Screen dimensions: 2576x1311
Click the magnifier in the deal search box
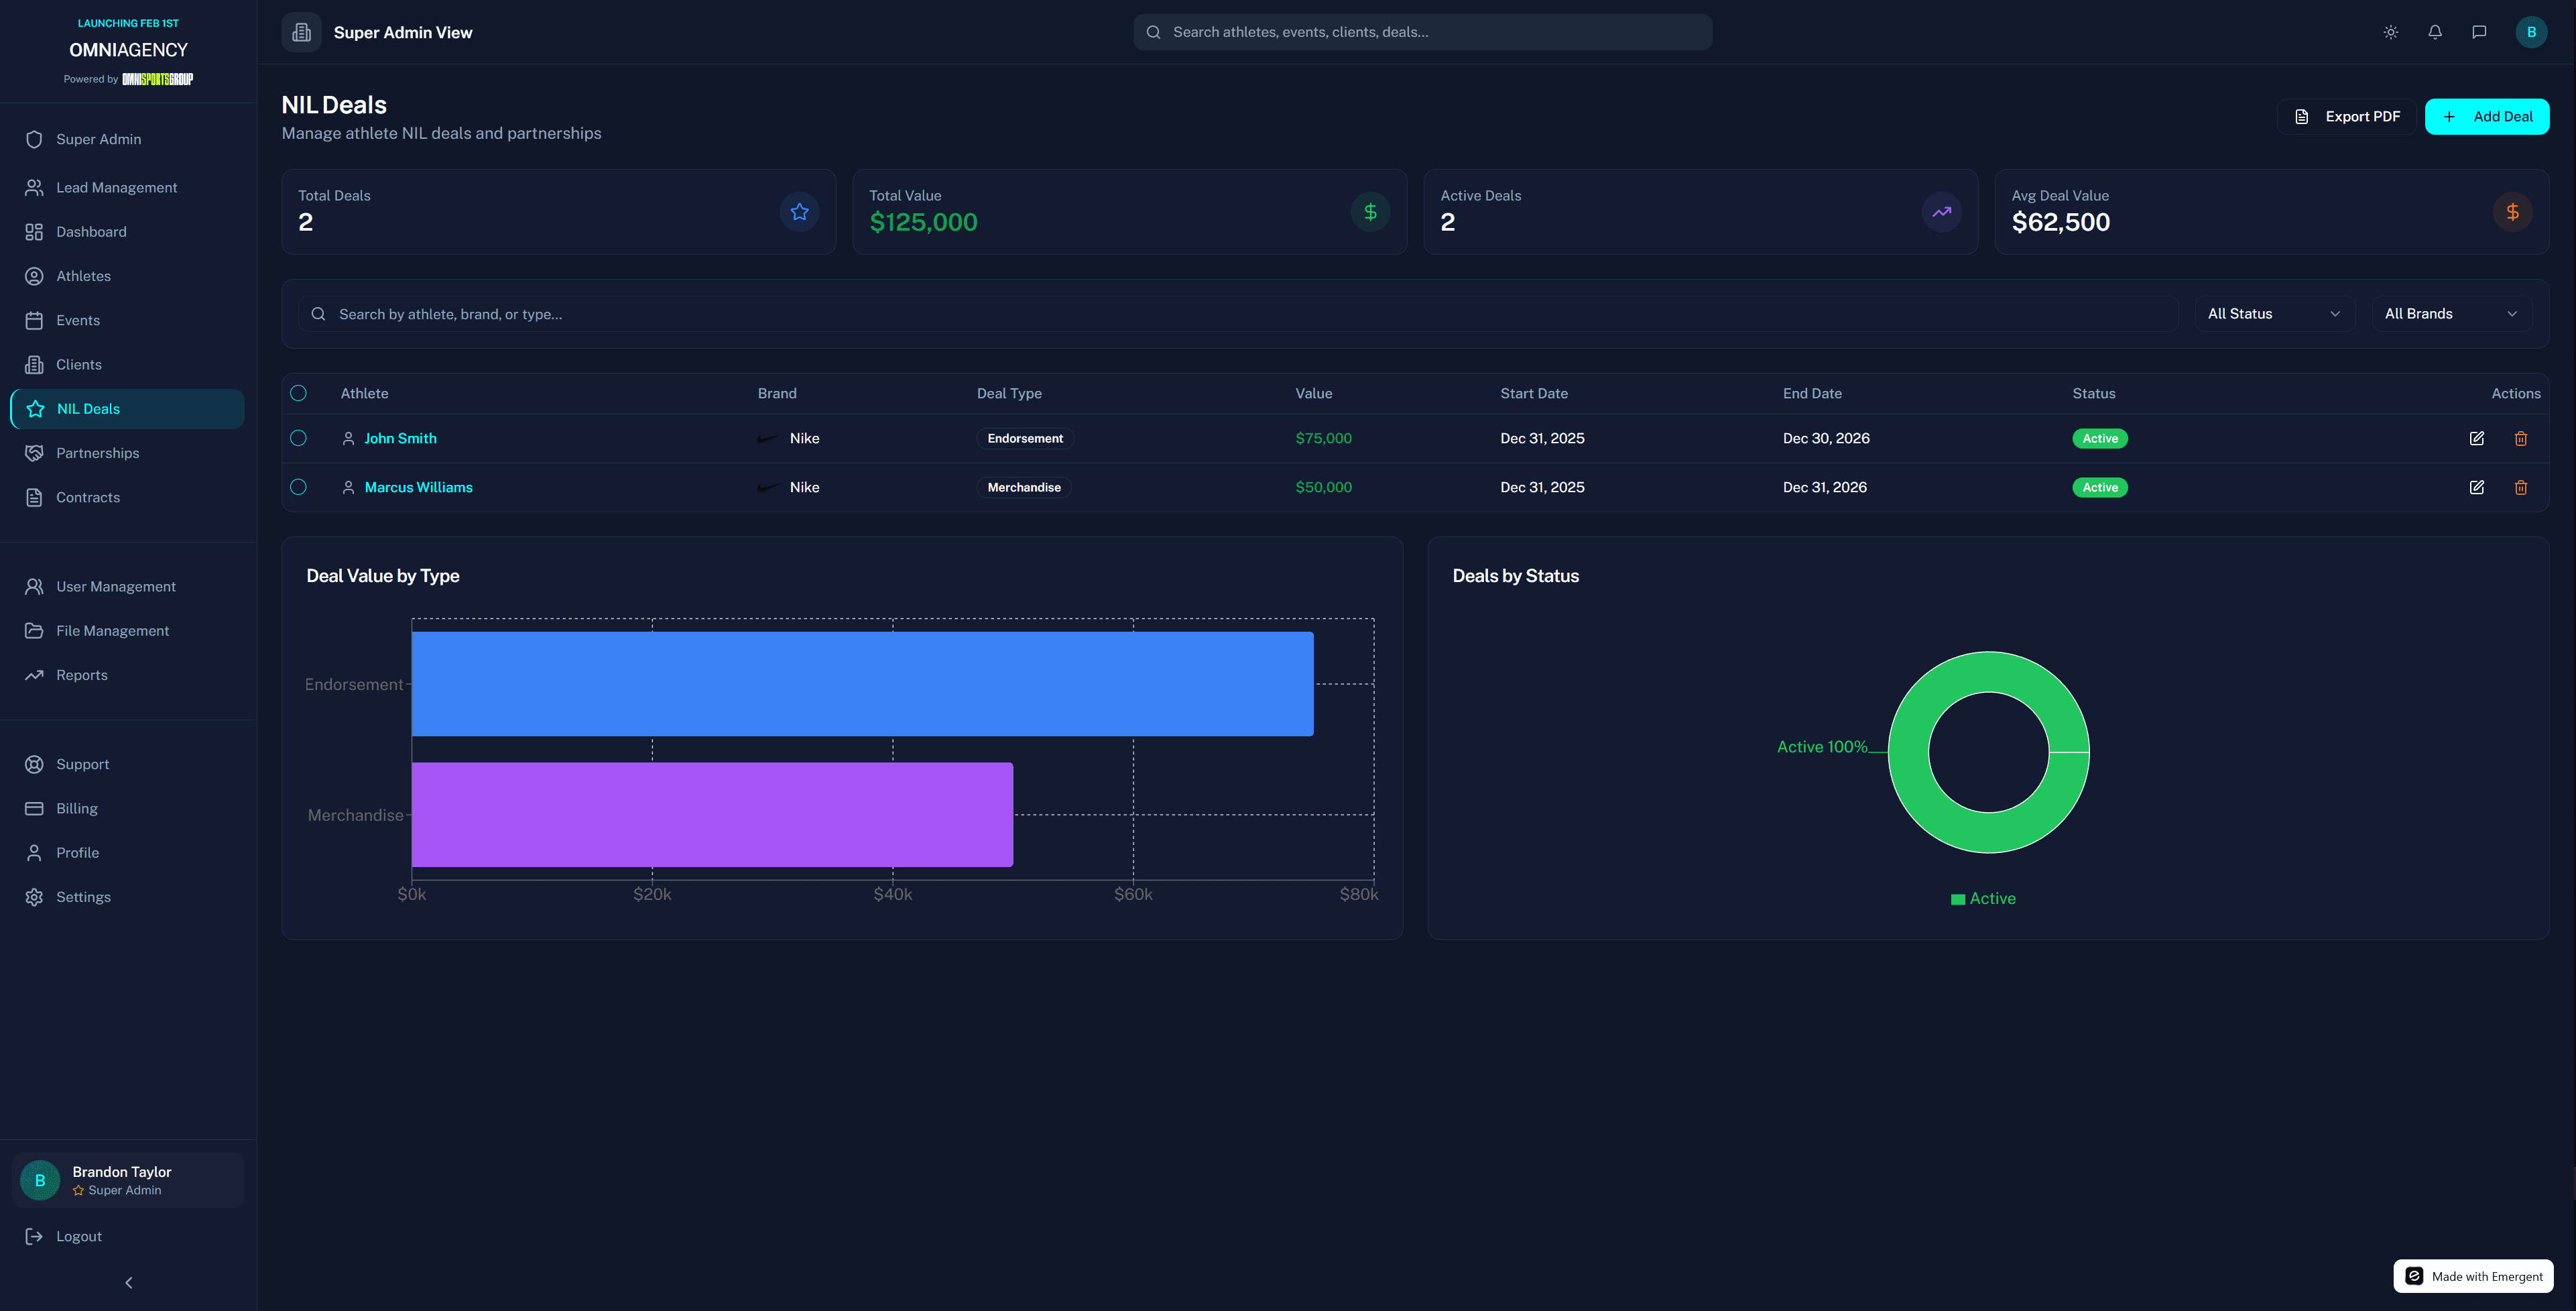[318, 315]
